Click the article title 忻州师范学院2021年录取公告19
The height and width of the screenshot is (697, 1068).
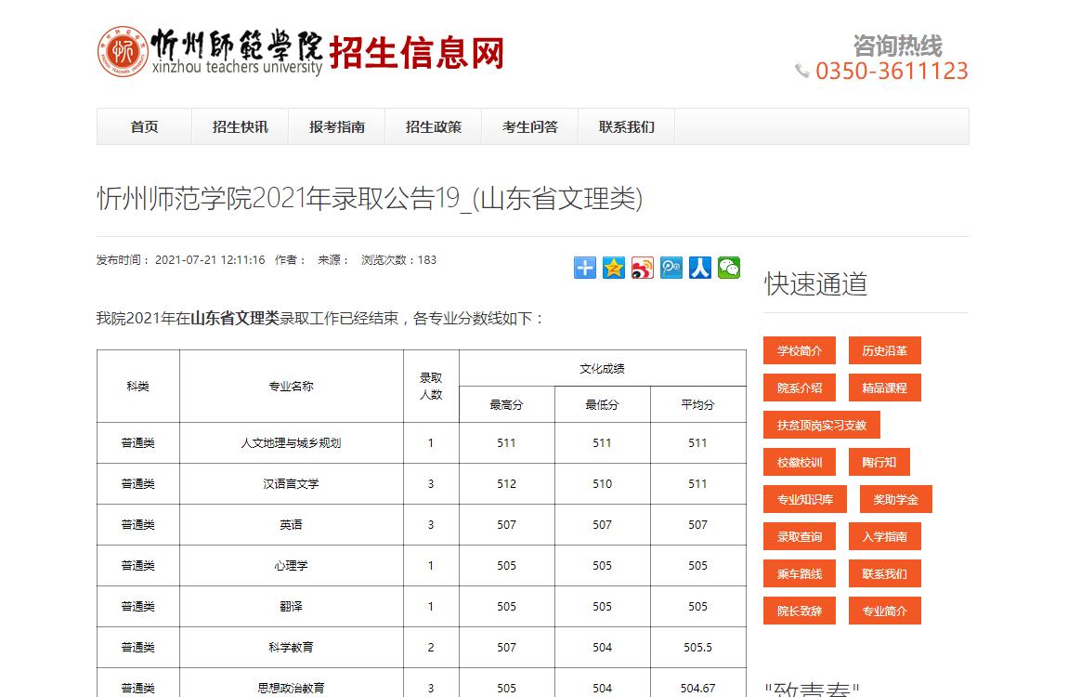coord(370,198)
